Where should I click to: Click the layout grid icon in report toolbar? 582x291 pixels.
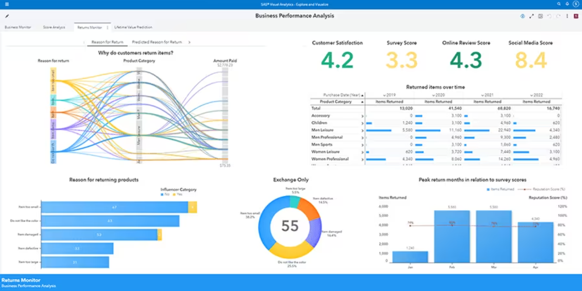[x=540, y=16]
